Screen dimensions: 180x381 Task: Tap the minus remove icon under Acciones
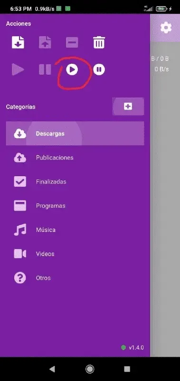coord(72,42)
